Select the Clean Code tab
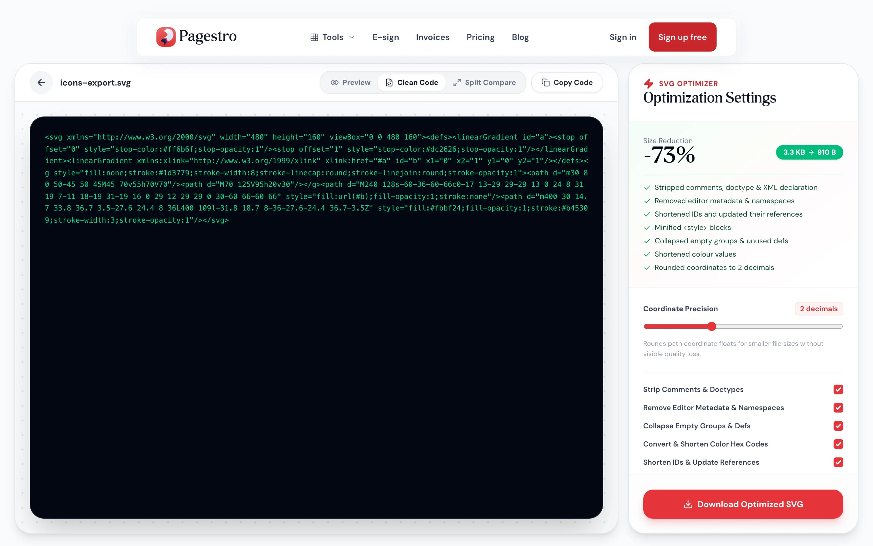 click(412, 83)
